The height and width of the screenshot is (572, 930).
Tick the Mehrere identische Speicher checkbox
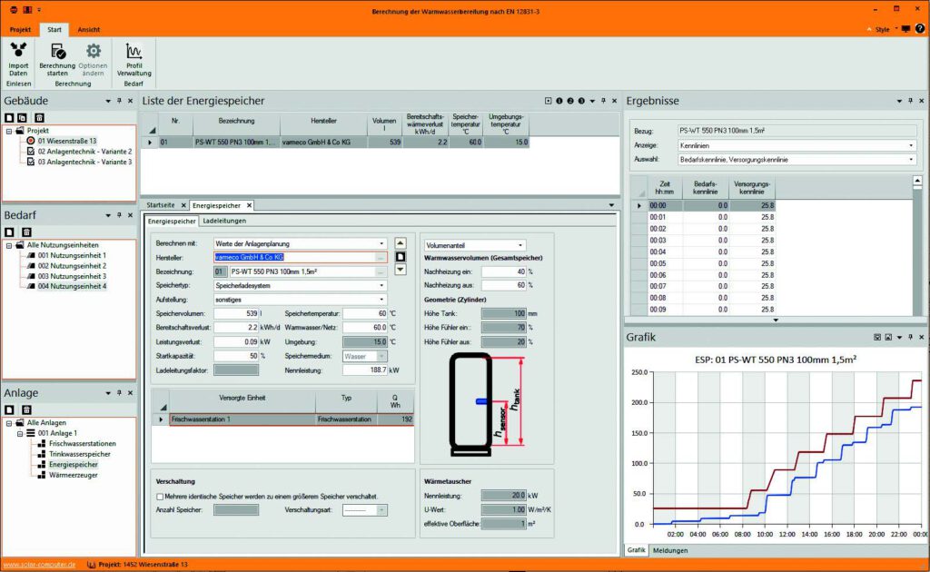point(160,497)
